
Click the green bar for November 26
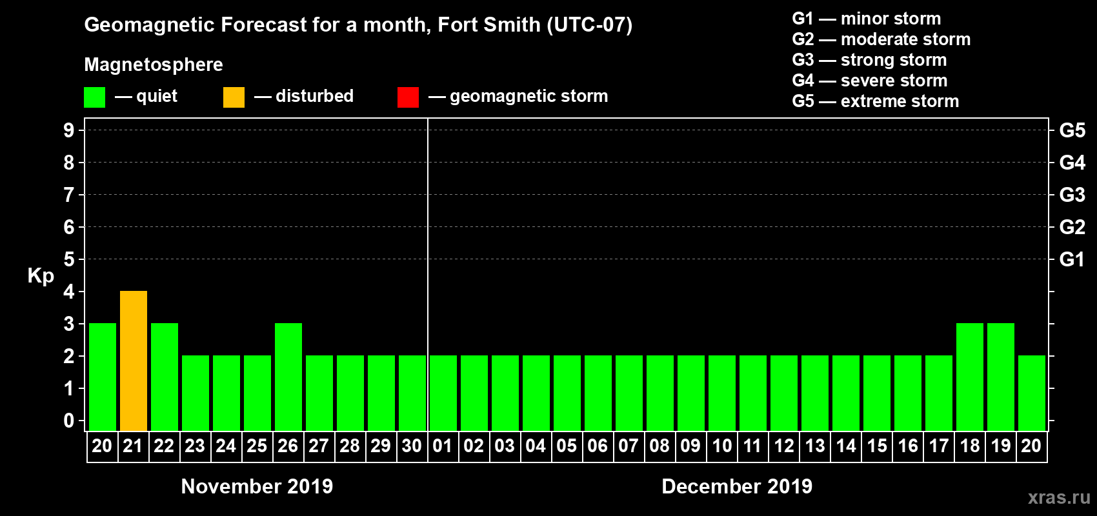(288, 377)
